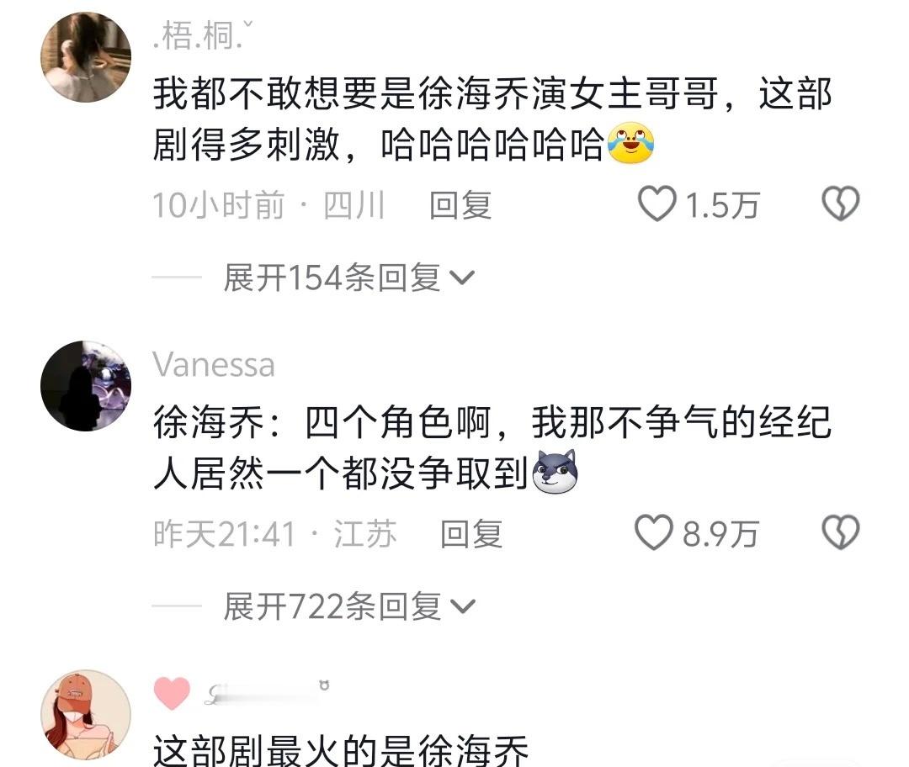Select the comment text 这部剧最火的是徐海乔
This screenshot has width=909, height=767.
(x=341, y=749)
